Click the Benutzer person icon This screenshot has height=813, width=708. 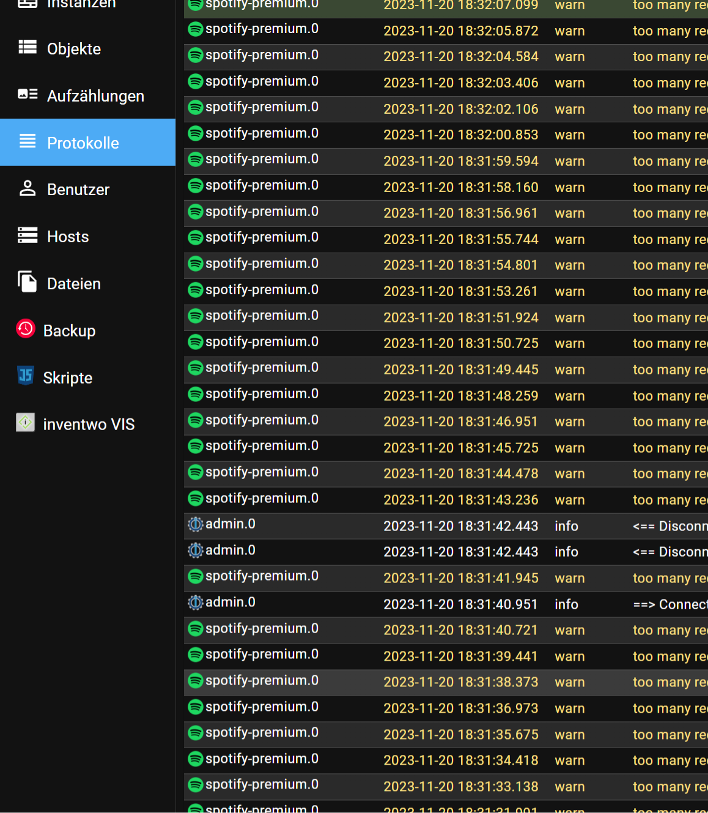28,188
